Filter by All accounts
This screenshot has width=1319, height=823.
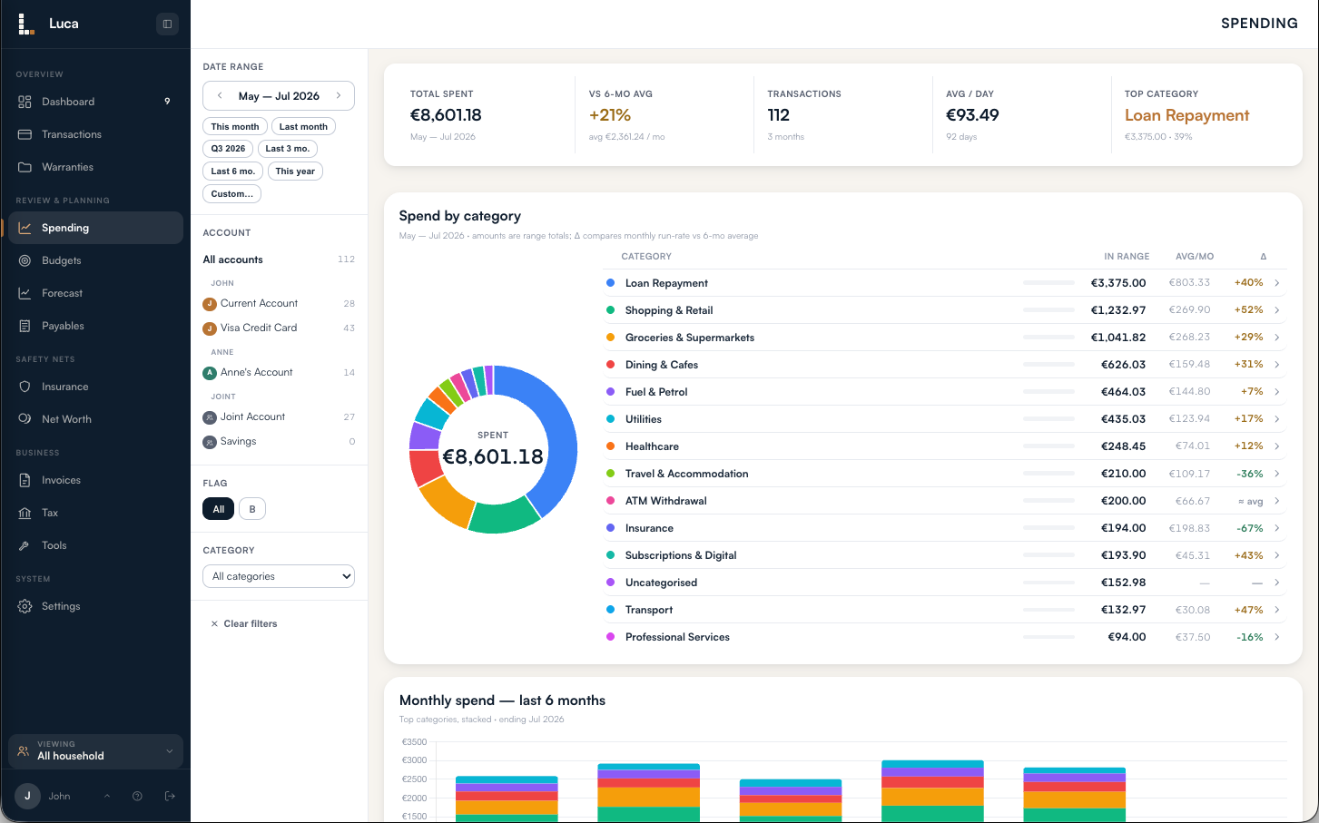pos(279,260)
